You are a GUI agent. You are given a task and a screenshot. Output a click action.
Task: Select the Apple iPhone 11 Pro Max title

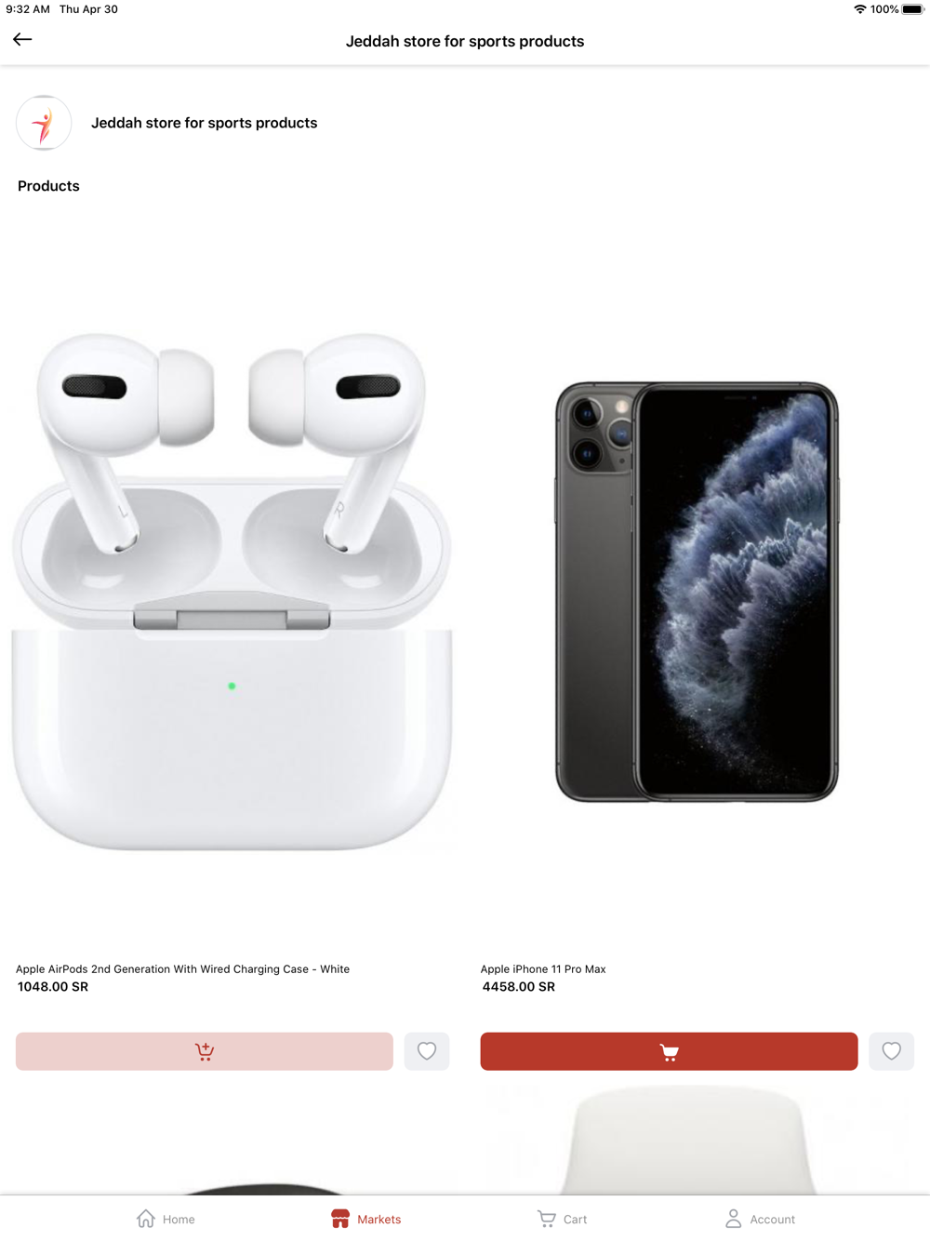543,969
